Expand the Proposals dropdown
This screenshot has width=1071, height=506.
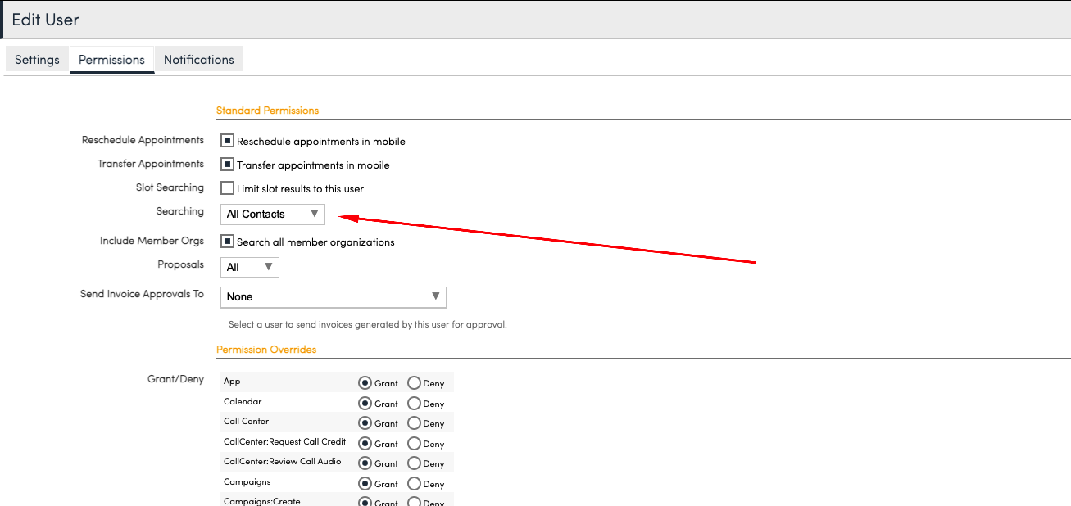tap(250, 267)
